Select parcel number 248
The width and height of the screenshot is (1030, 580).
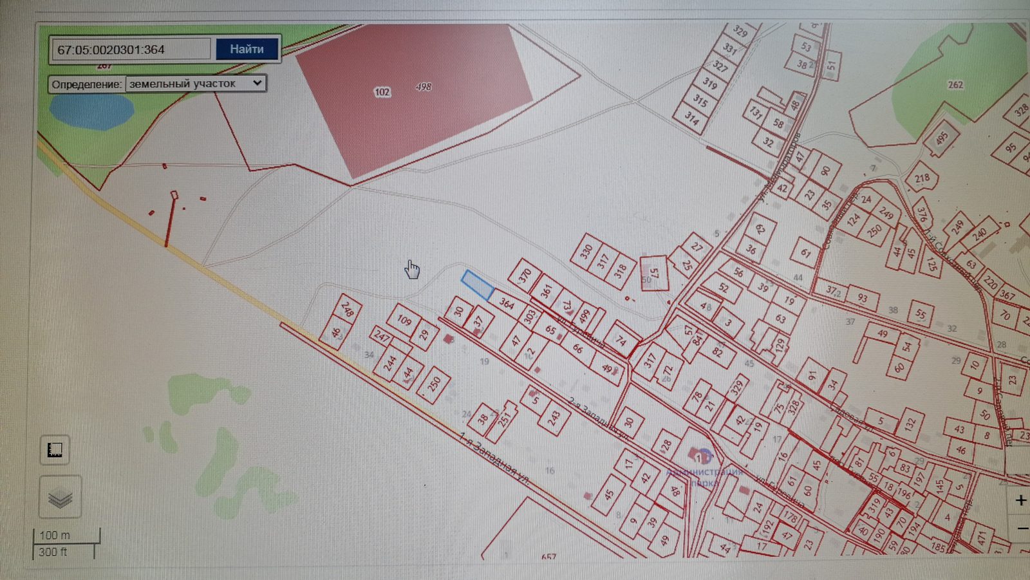tap(347, 310)
